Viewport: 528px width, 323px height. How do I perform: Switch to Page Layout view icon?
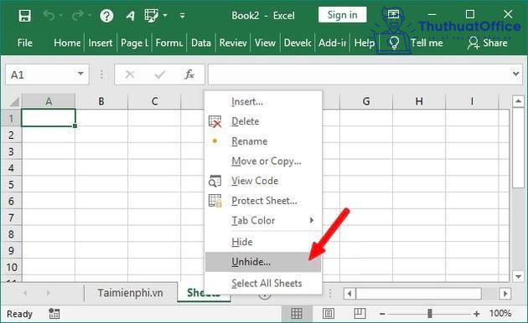tap(329, 313)
